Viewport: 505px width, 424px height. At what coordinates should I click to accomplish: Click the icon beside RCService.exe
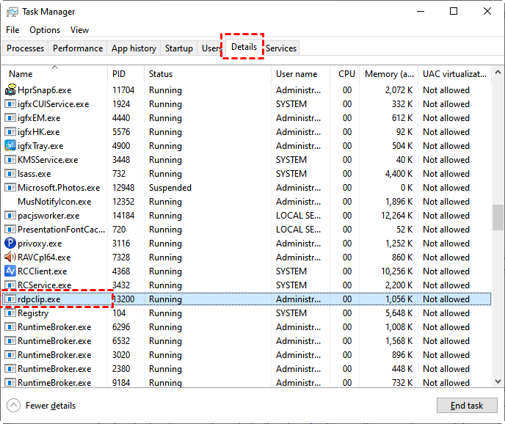point(10,285)
